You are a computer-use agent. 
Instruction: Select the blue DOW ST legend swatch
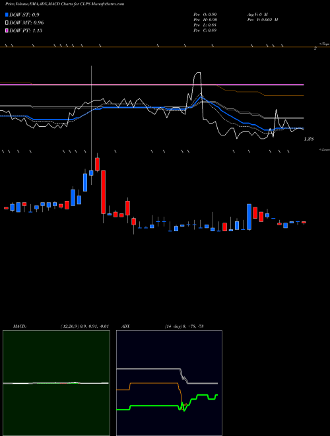[x=7, y=15]
